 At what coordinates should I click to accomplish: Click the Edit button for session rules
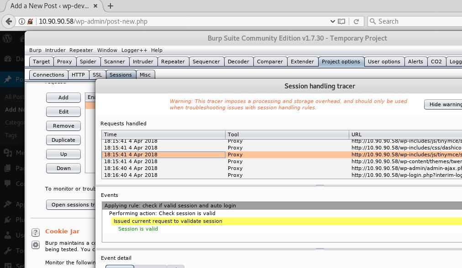click(x=63, y=112)
